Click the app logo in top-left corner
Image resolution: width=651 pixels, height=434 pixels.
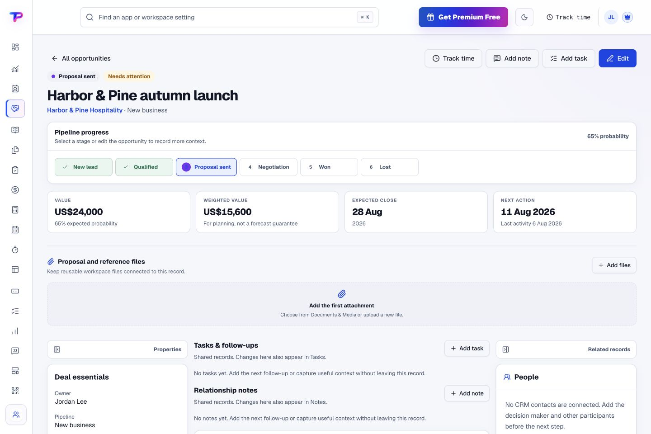point(16,17)
